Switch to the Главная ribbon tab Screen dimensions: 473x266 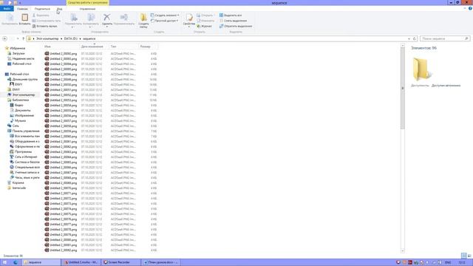(22, 9)
